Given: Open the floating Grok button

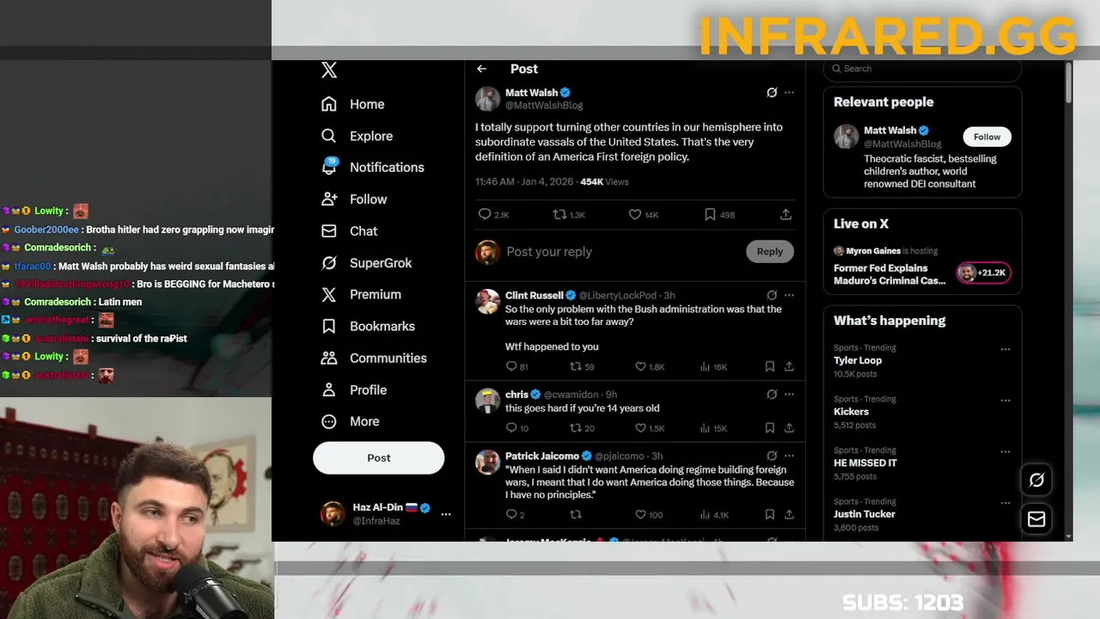Looking at the screenshot, I should [x=1036, y=481].
